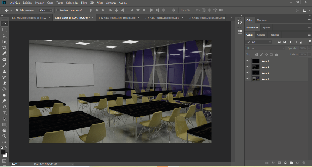
Task: Switch to the Canales tab
Action: point(260,35)
